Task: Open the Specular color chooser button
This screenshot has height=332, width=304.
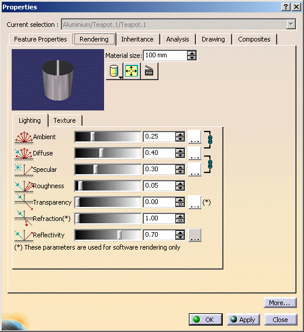Action: (195, 170)
